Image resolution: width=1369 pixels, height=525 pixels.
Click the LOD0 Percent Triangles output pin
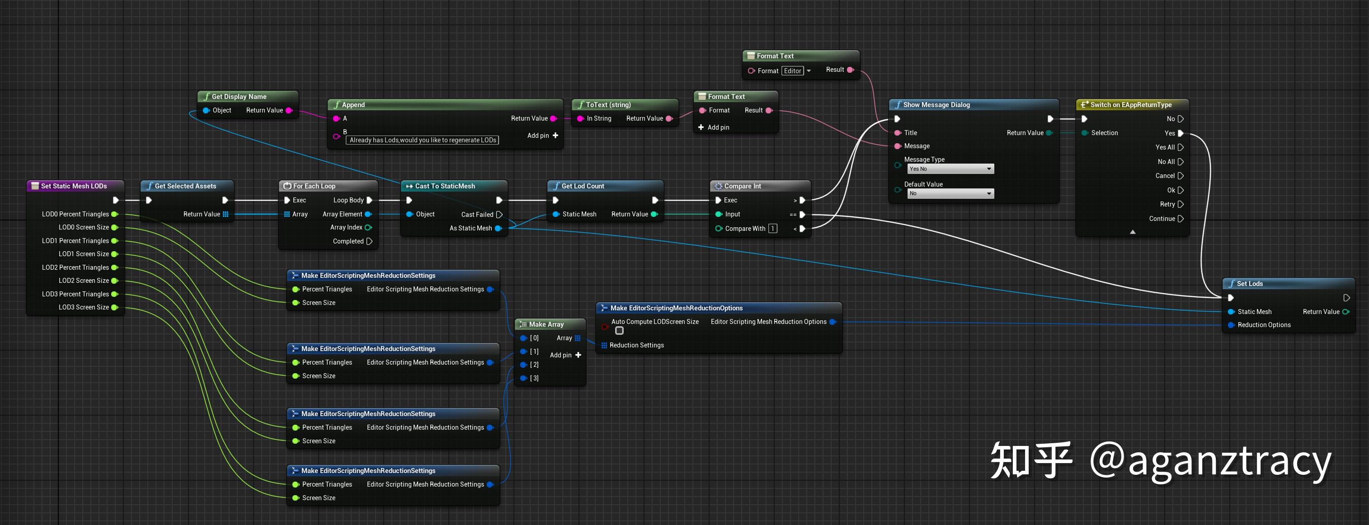click(x=115, y=214)
